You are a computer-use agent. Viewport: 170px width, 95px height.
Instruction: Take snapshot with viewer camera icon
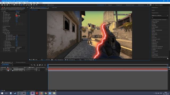click(x=52, y=60)
